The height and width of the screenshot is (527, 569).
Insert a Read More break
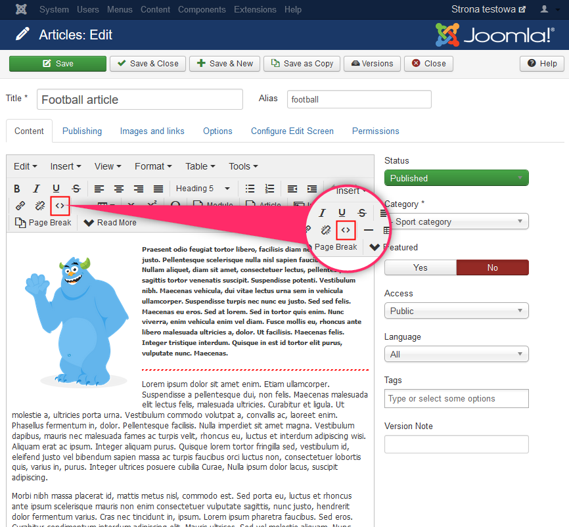tap(110, 223)
